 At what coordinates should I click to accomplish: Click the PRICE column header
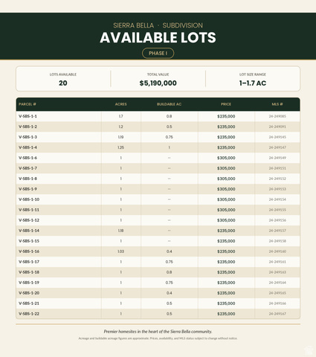click(226, 104)
